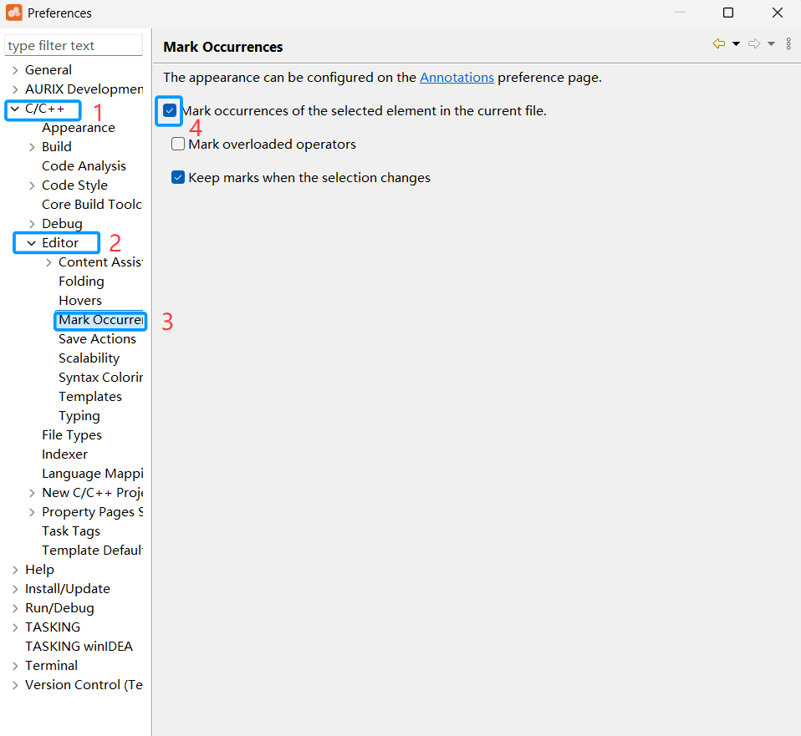Expand the Terminal node arrow
This screenshot has width=801, height=736.
(x=15, y=666)
